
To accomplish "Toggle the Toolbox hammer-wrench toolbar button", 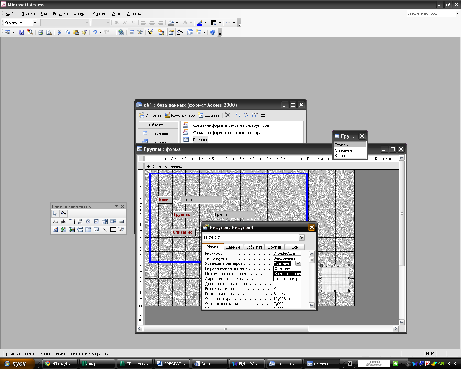I will pyautogui.click(x=140, y=32).
